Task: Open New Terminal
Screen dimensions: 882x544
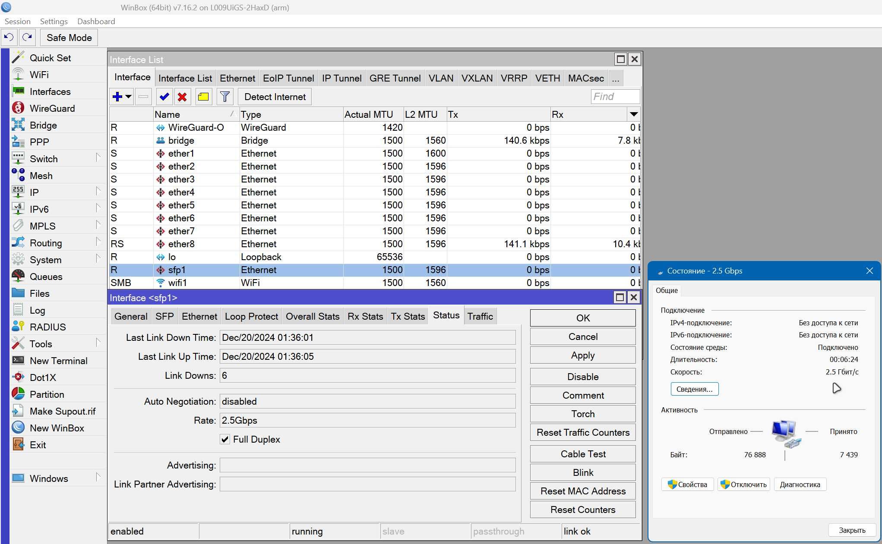Action: (58, 361)
